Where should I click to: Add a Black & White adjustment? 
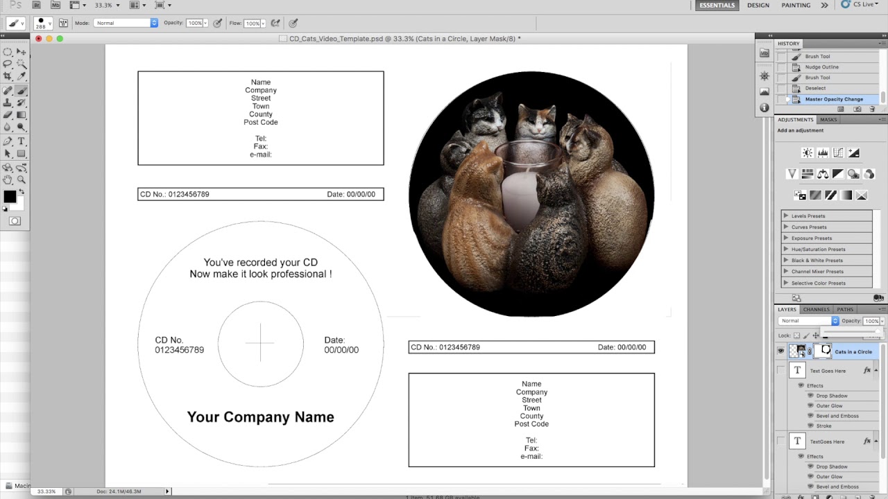point(838,174)
